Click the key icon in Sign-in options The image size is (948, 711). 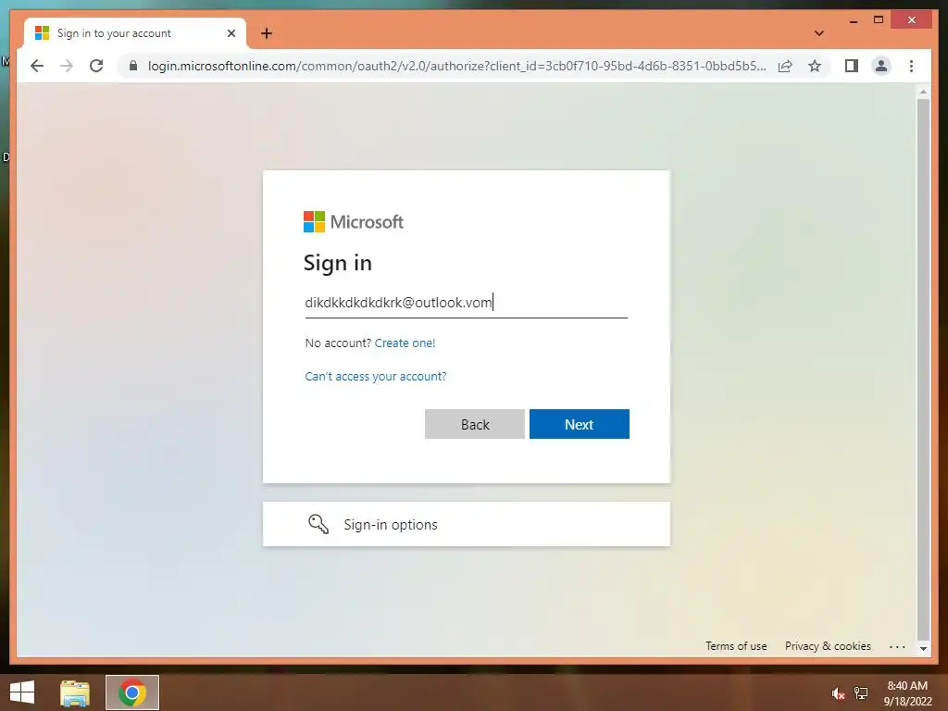pos(318,524)
